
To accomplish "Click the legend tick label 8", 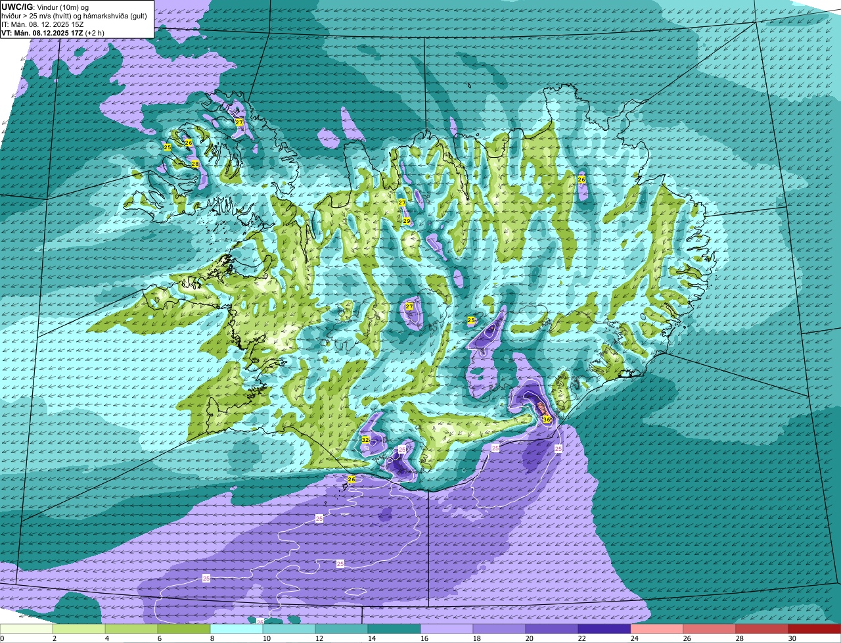I will 212,638.
